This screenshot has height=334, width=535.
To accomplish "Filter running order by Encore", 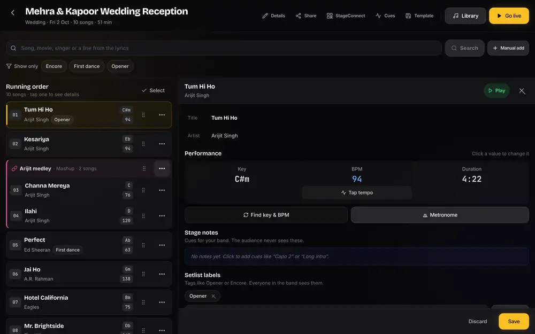I will point(54,66).
